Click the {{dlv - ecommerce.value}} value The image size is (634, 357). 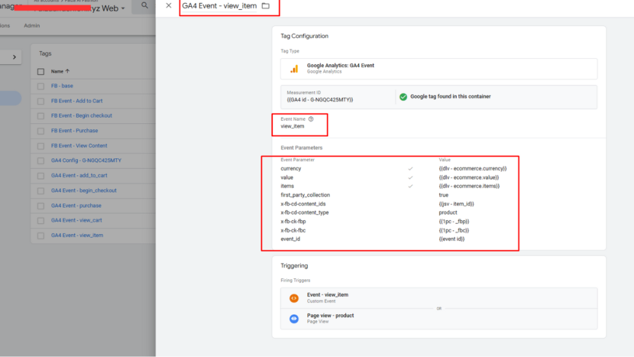click(469, 177)
